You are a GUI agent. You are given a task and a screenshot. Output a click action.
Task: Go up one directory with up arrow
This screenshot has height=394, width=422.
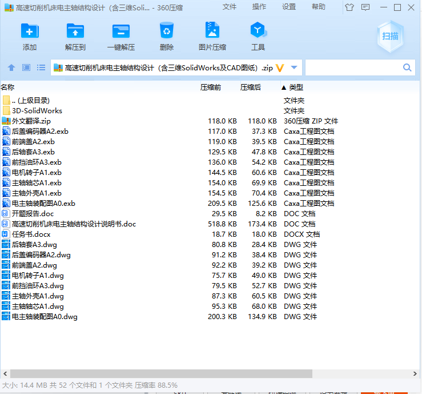(x=11, y=67)
